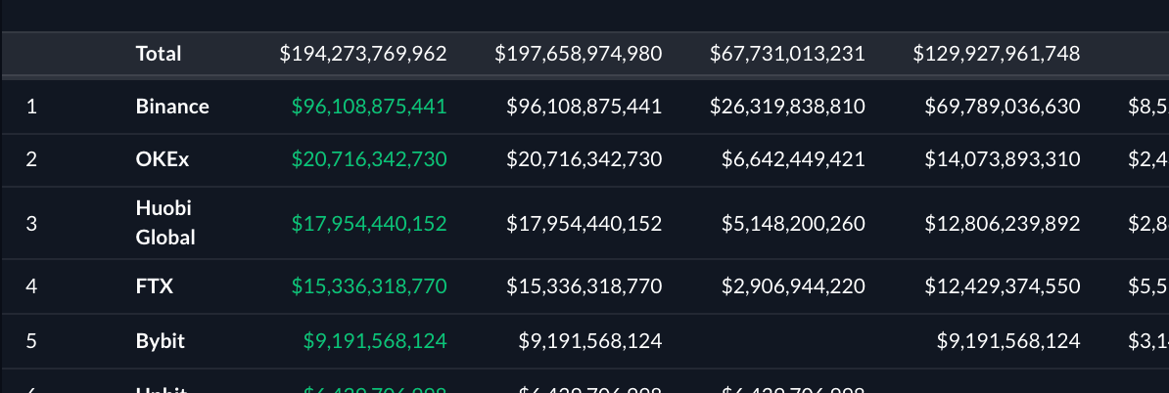Open the OKEx exchange name
The width and height of the screenshot is (1169, 393).
(163, 159)
